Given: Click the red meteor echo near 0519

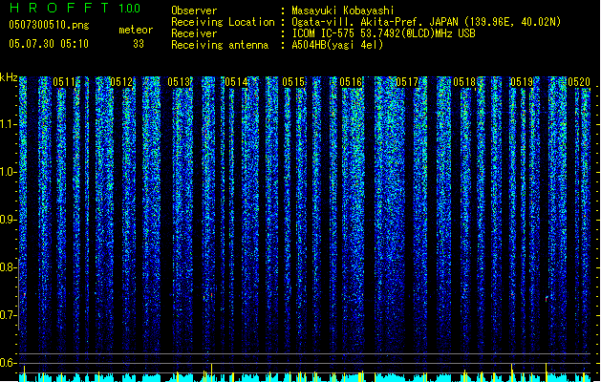Looking at the screenshot, I should (547, 299).
